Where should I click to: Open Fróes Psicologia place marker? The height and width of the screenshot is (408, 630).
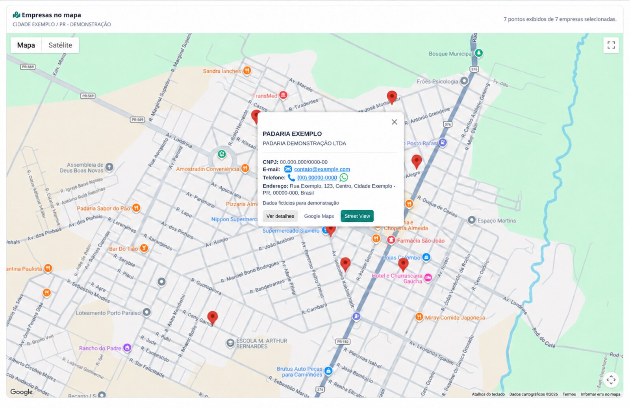coord(464,81)
